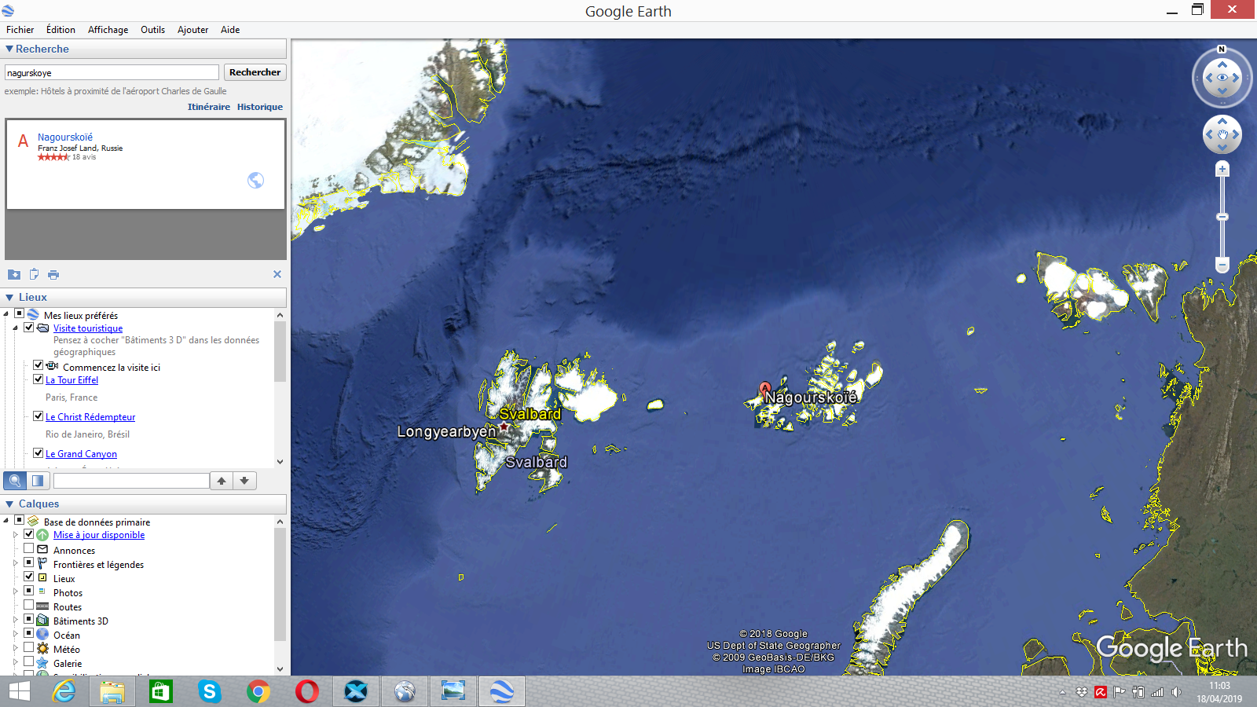1257x707 pixels.
Task: Click the copy-to-clipboard icon below search results
Action: (x=34, y=274)
